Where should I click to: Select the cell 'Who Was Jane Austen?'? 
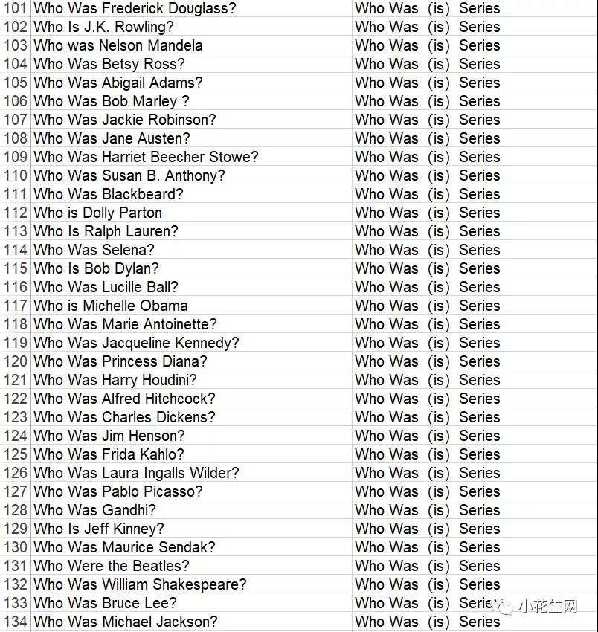(x=191, y=138)
